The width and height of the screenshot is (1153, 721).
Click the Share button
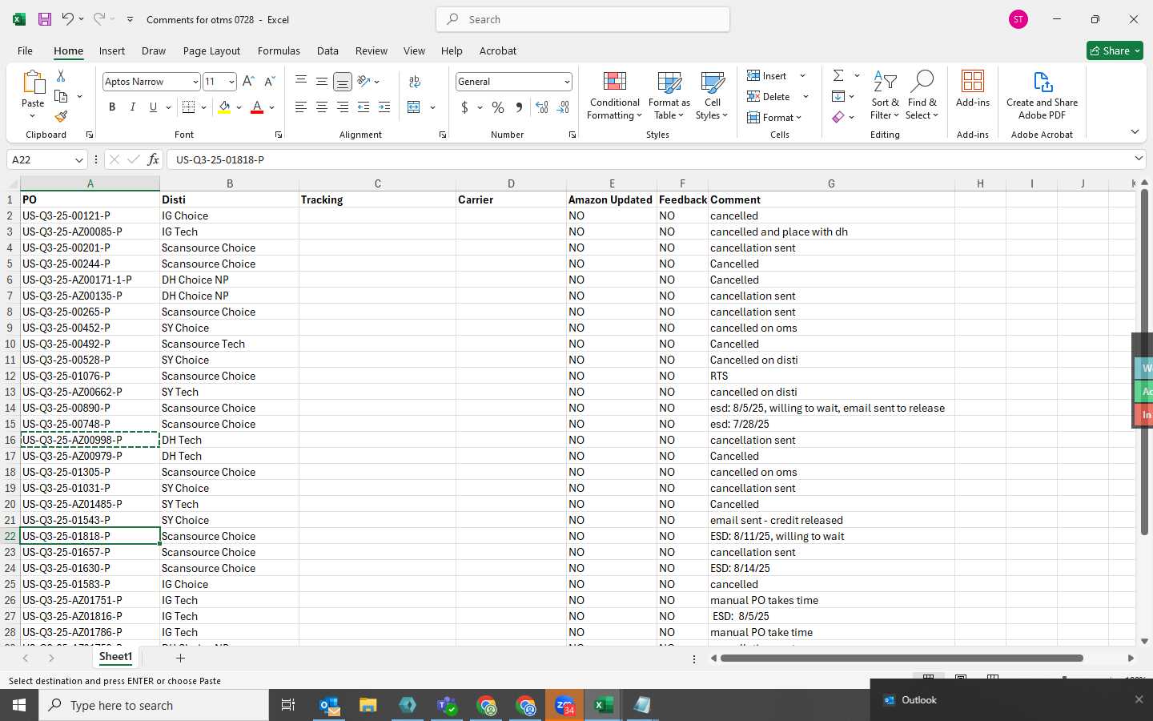1115,50
